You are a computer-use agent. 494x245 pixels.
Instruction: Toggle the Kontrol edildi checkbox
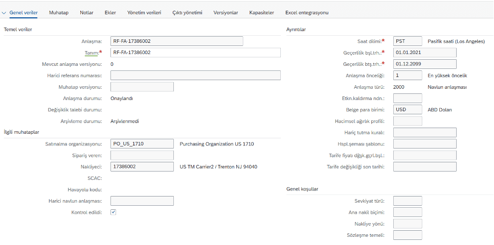pos(114,212)
